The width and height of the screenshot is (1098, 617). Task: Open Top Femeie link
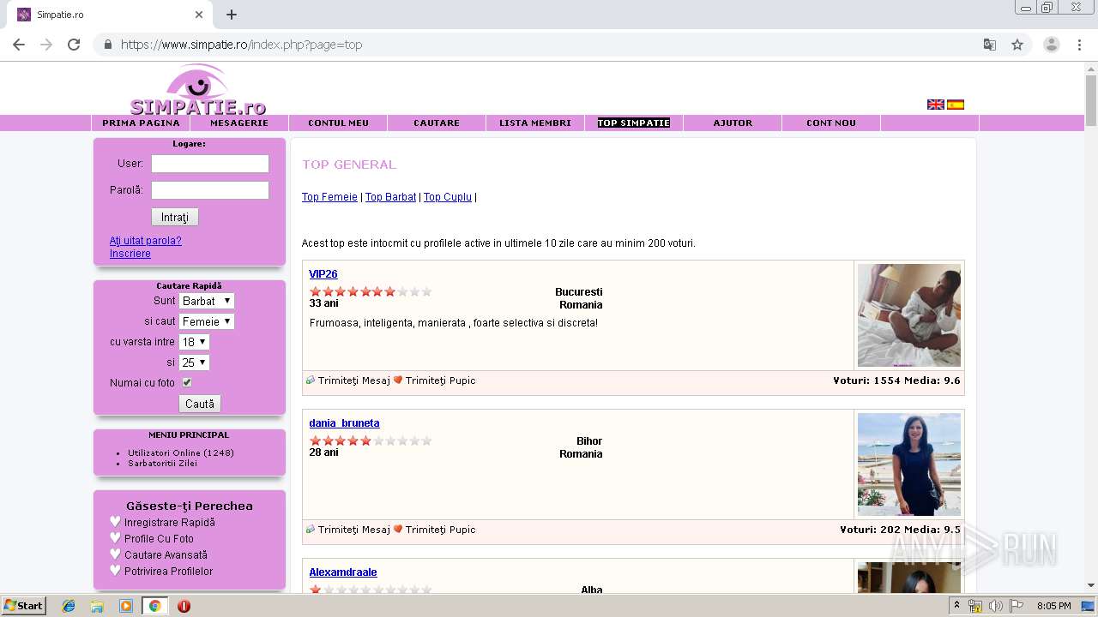(x=329, y=197)
